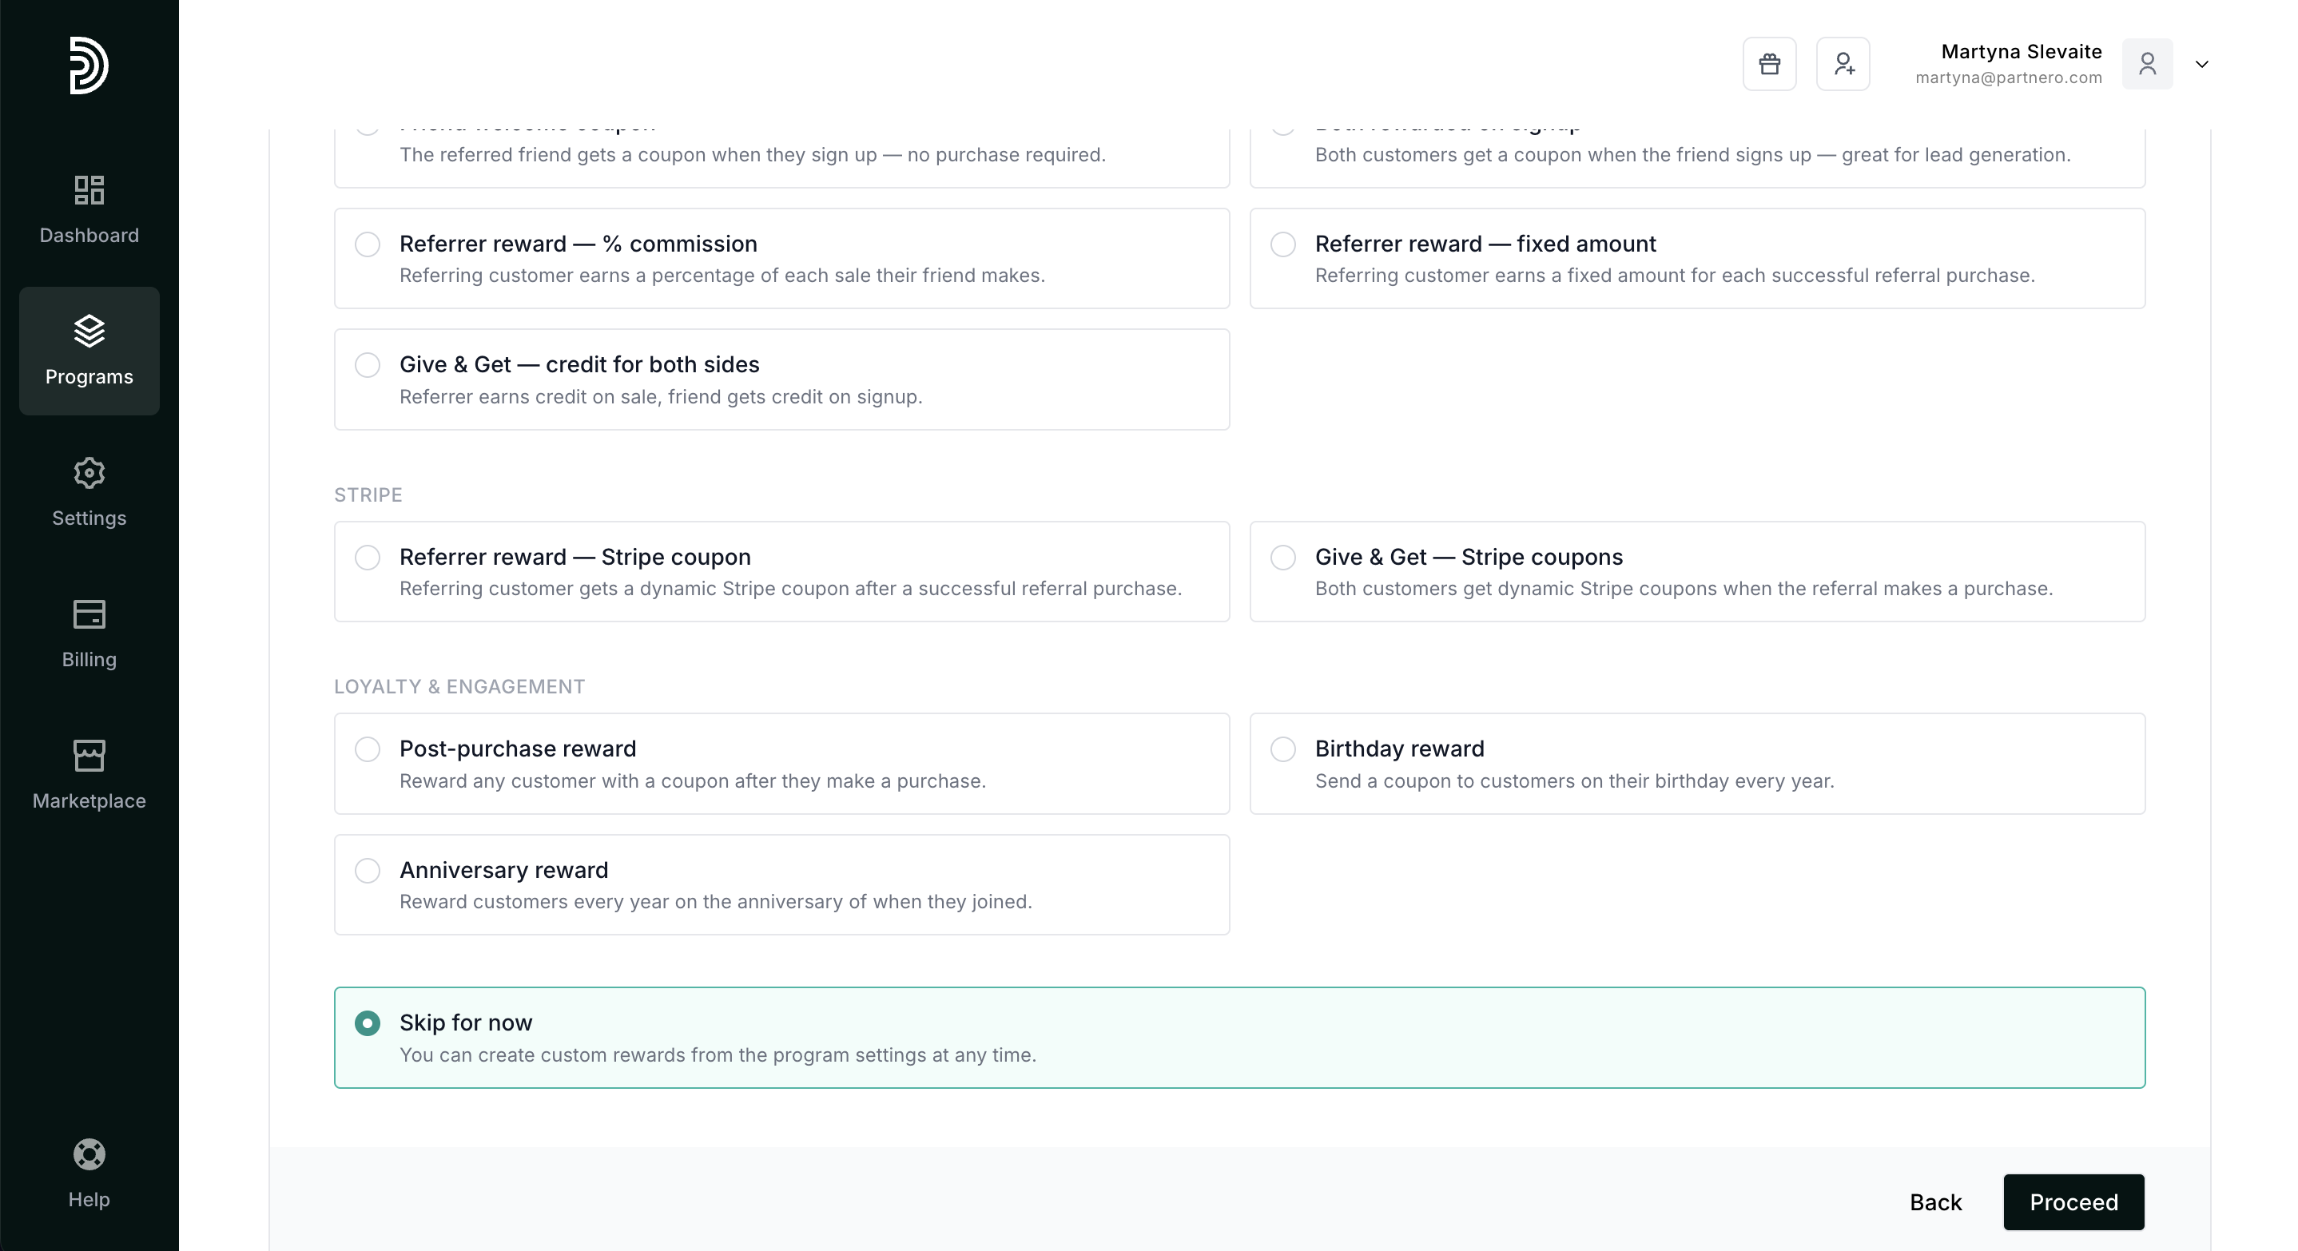Expand the account menu chevron
The image size is (2298, 1251).
coord(2201,64)
